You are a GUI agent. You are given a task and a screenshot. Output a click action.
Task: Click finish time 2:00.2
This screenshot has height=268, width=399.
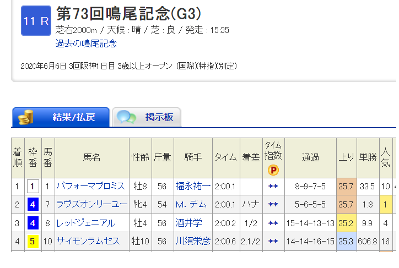[225, 223]
